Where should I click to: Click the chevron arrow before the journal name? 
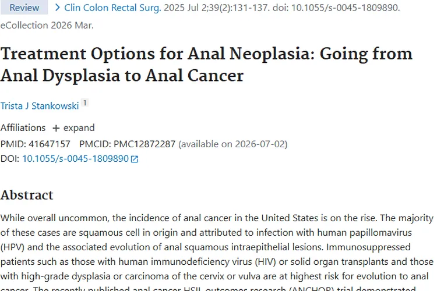click(57, 8)
